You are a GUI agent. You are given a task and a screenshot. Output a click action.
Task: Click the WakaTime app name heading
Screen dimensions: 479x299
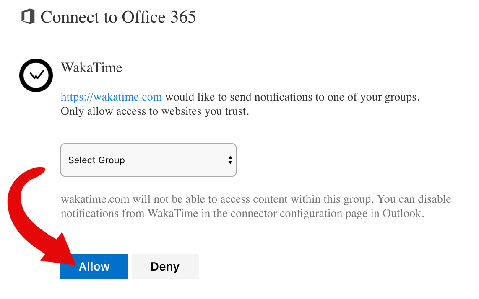(91, 67)
